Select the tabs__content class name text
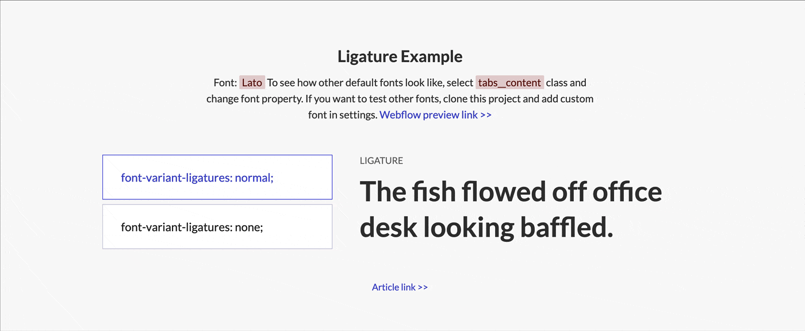The image size is (805, 331). (x=509, y=82)
